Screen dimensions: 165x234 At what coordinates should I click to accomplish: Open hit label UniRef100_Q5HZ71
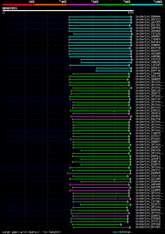(x=148, y=94)
